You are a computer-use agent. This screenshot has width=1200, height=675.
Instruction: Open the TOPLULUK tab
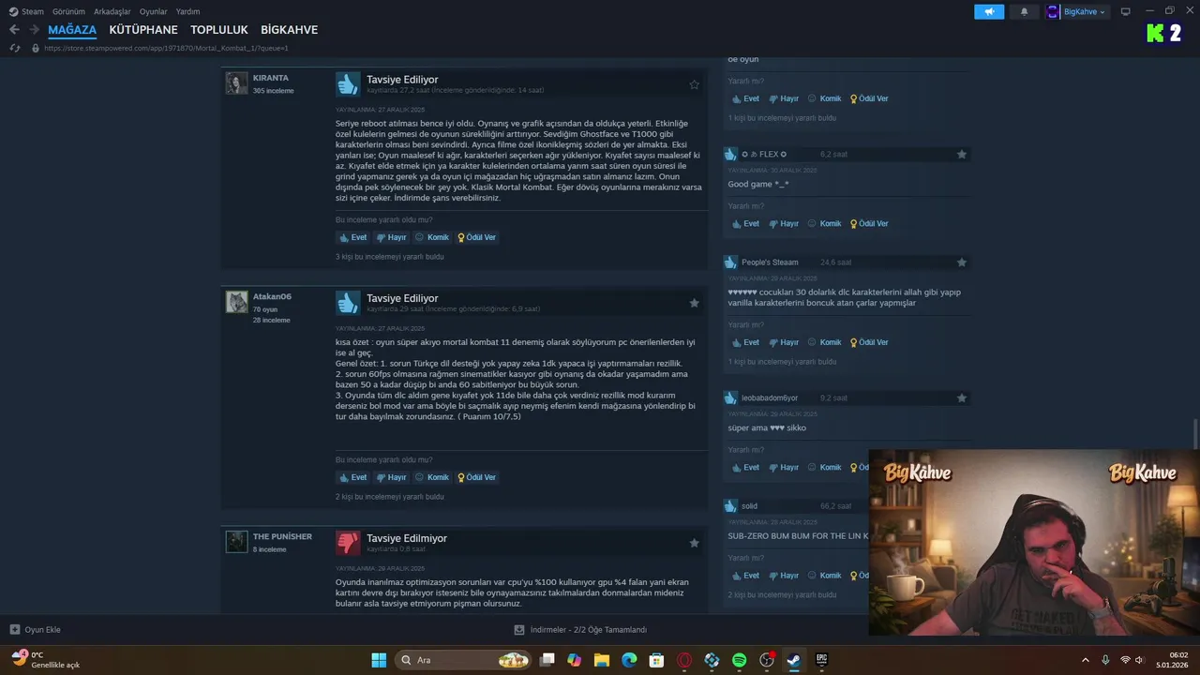(x=219, y=30)
